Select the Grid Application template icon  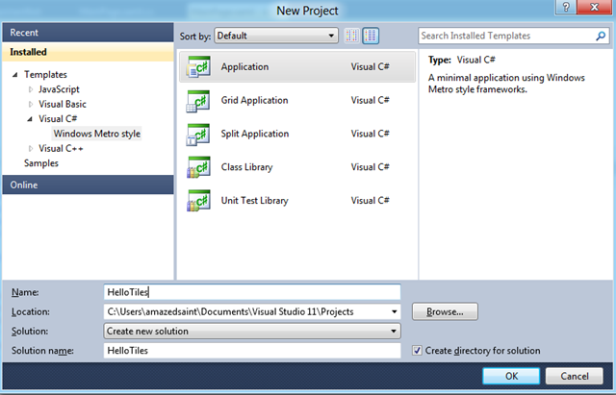click(x=198, y=100)
